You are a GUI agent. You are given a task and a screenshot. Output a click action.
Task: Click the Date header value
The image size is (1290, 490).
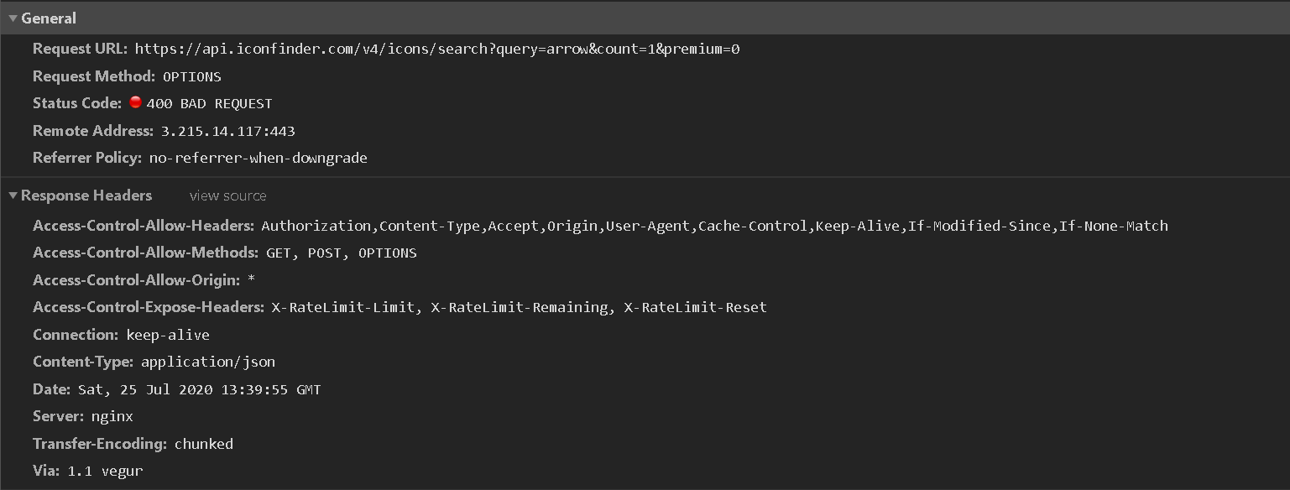(x=199, y=389)
